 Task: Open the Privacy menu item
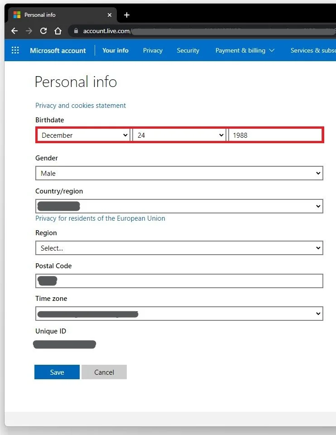pyautogui.click(x=153, y=50)
